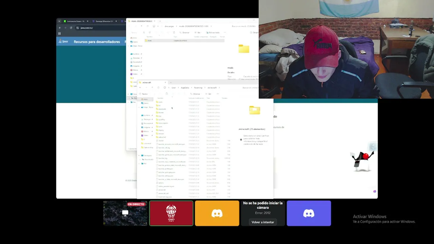Open the browser apps grid icon
Screen dimensions: 434x244
[x=59, y=34]
